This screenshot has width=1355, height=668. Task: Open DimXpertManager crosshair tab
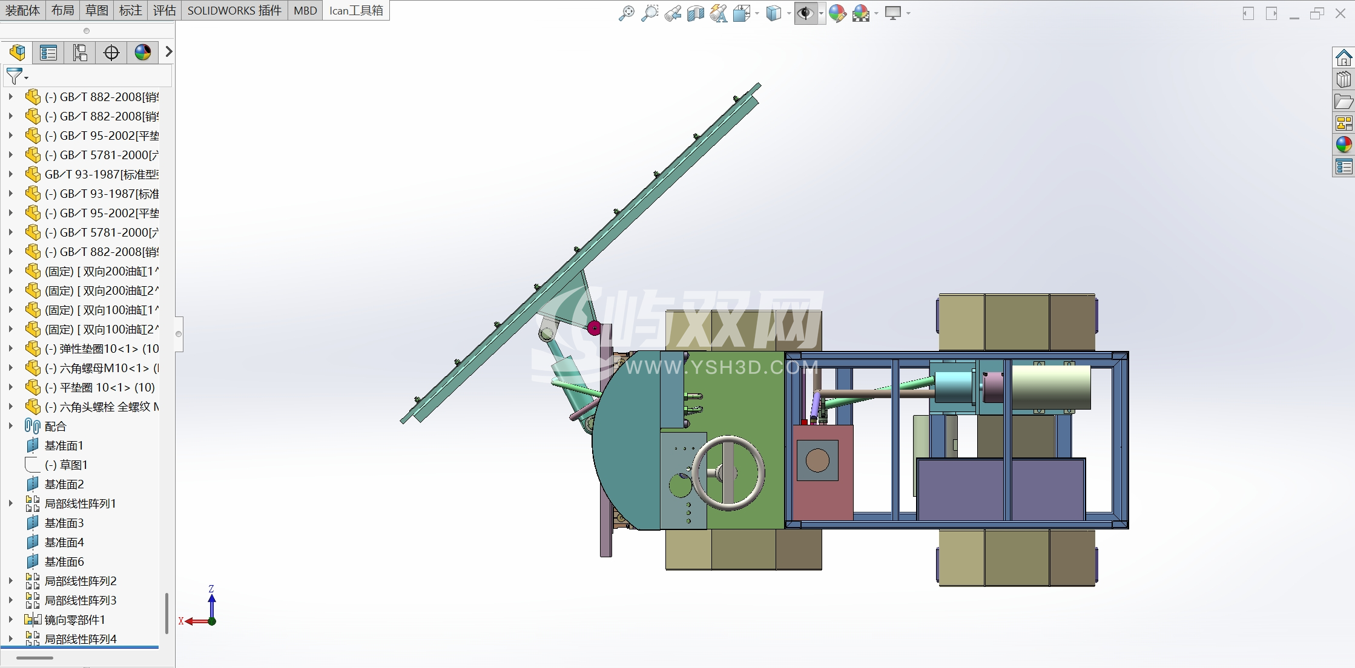(x=111, y=53)
